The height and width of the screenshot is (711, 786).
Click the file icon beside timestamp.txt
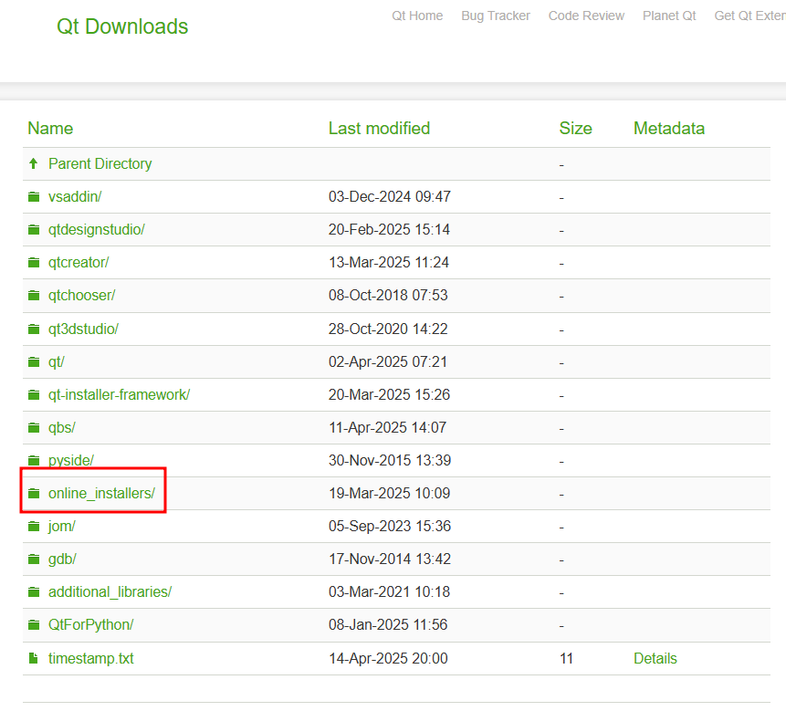[34, 658]
